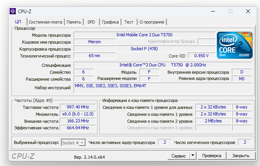Screen dimensions: 260x166
Task: Click the Socket P (478) package value
Action: pos(144,49)
